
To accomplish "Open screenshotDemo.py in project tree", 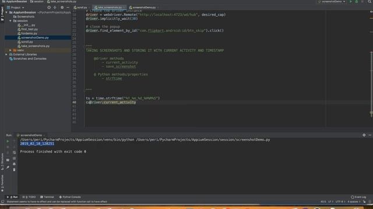I will pos(33,38).
